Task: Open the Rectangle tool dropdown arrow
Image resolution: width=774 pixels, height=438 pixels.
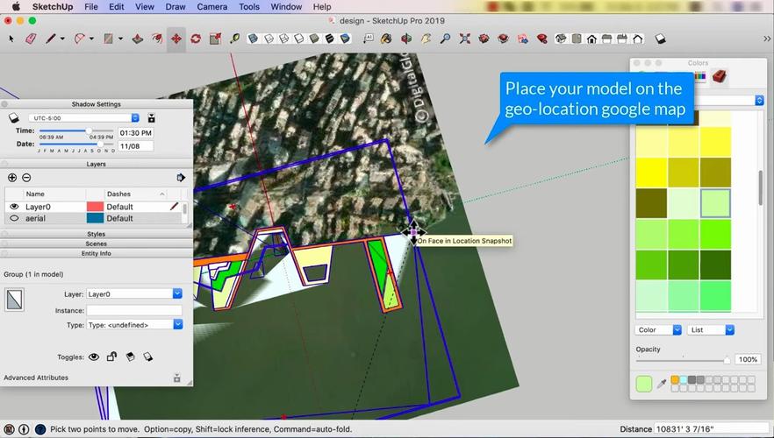Action: coord(120,39)
